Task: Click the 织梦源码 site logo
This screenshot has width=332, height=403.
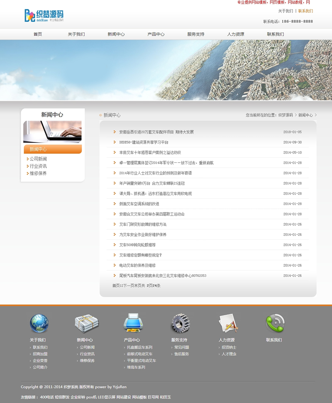Action: point(44,16)
